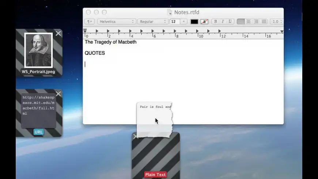Screen dimensions: 318x179
Task: Toggle bold formatting
Action: (216, 22)
